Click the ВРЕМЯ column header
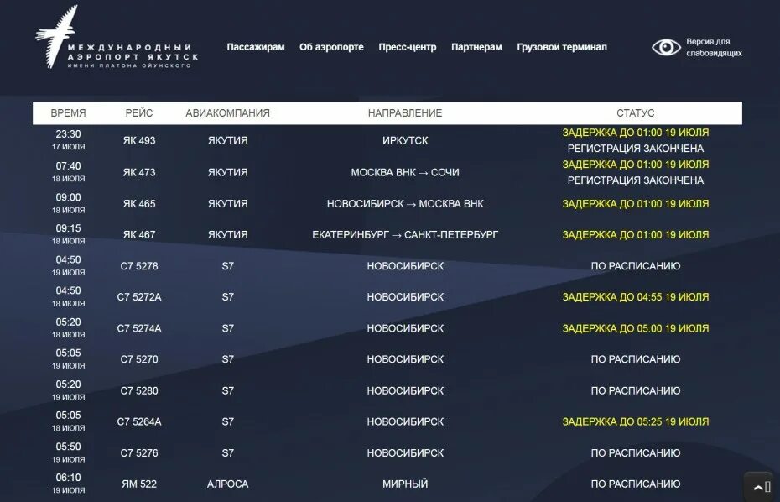The height and width of the screenshot is (502, 780). [68, 113]
